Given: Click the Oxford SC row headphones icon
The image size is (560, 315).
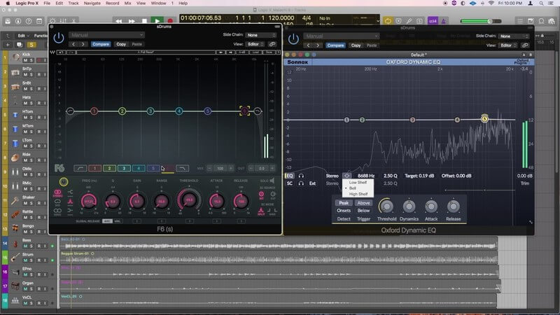Looking at the screenshot, I should tap(301, 183).
